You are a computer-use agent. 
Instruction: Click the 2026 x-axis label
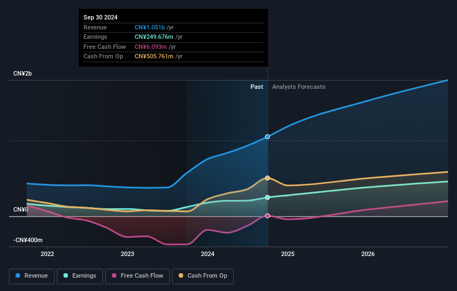368,254
